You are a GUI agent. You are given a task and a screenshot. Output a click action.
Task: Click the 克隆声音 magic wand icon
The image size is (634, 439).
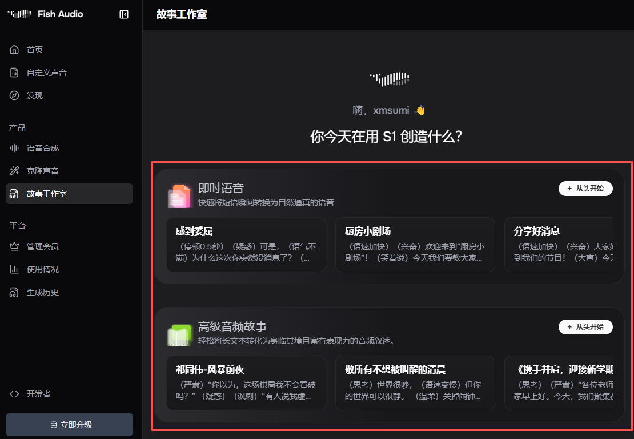(15, 171)
